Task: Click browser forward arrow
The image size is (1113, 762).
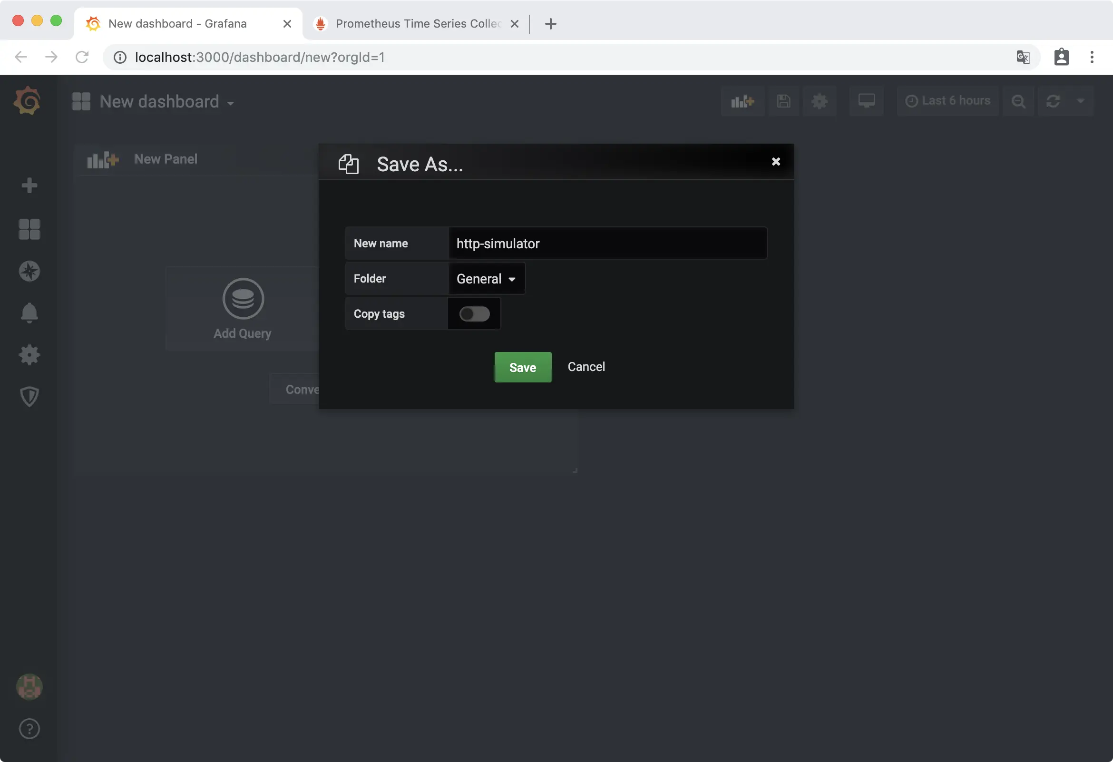Action: point(51,57)
